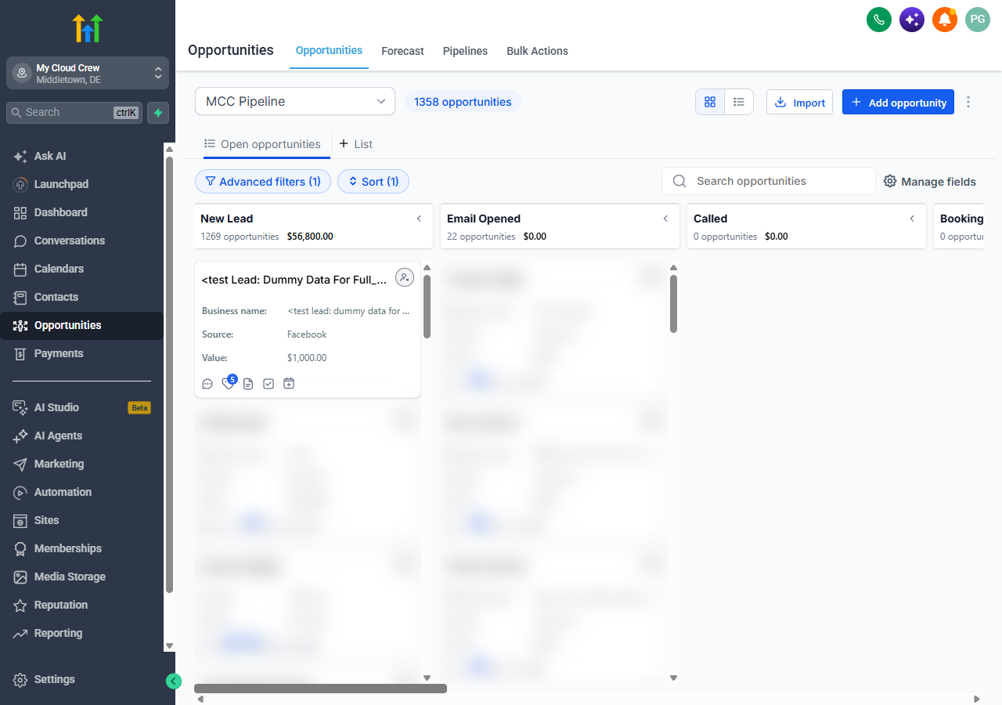Open Reporting from the sidebar
Viewport: 1002px width, 705px height.
click(x=81, y=633)
